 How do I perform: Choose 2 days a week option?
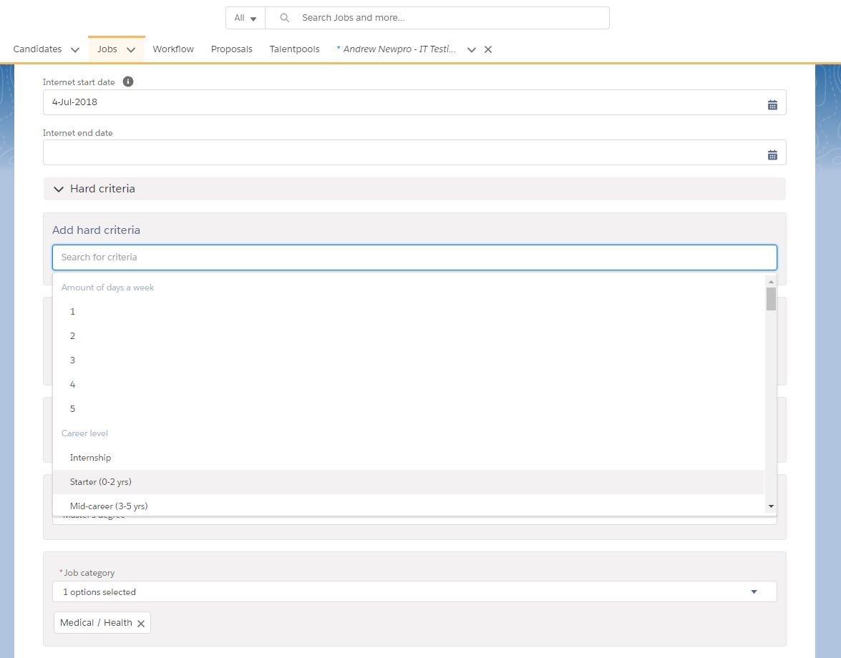click(409, 336)
